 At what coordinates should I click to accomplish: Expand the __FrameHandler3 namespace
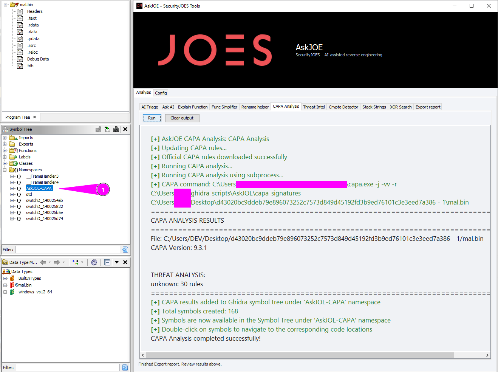click(12, 176)
